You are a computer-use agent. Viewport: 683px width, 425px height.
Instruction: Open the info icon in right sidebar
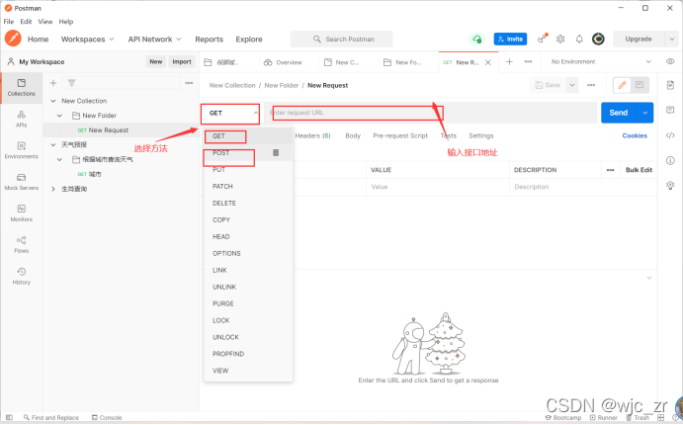670,161
